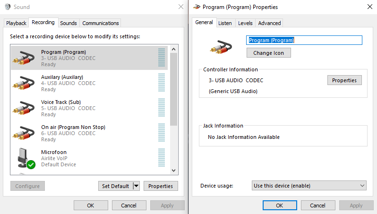Select the Microfoon default device icon
Image resolution: width=377 pixels, height=214 pixels.
(25, 158)
